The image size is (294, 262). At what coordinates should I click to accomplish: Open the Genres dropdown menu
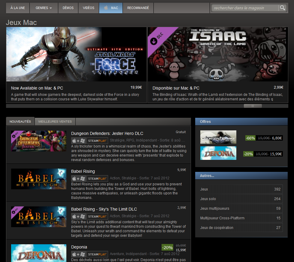click(44, 8)
